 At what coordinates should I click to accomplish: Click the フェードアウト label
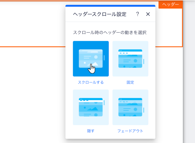pyautogui.click(x=130, y=131)
